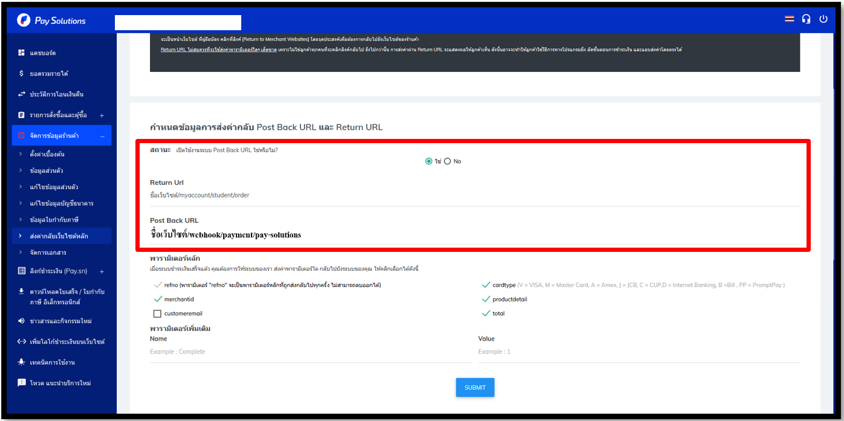Click the dollar sign revenue icon
This screenshot has height=421, width=844.
click(x=22, y=74)
